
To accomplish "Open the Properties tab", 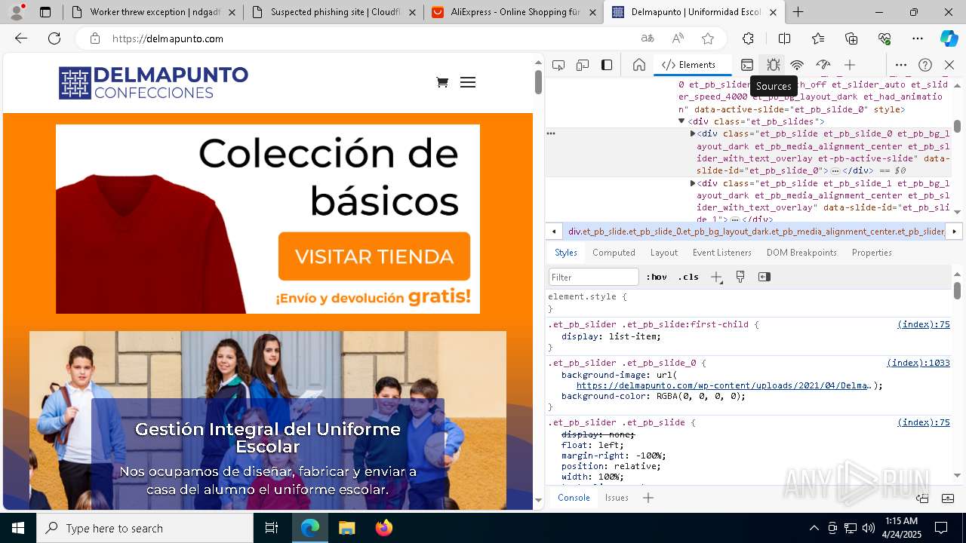I will click(872, 253).
